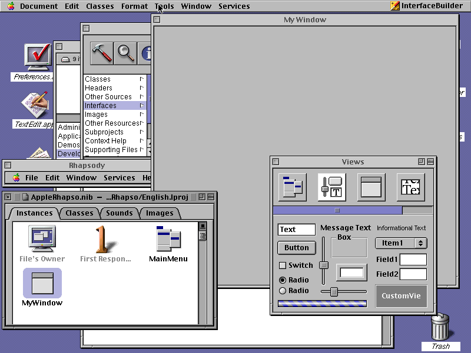Open the Classes menu in top menu bar
The image size is (471, 353).
[x=99, y=6]
